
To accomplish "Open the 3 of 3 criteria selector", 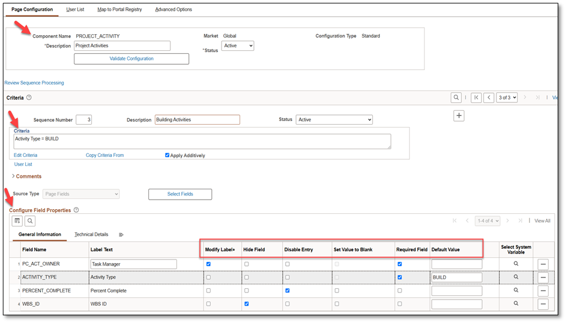I will coord(507,97).
